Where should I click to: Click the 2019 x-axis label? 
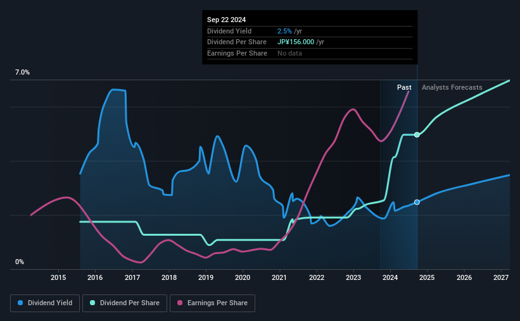pos(206,277)
